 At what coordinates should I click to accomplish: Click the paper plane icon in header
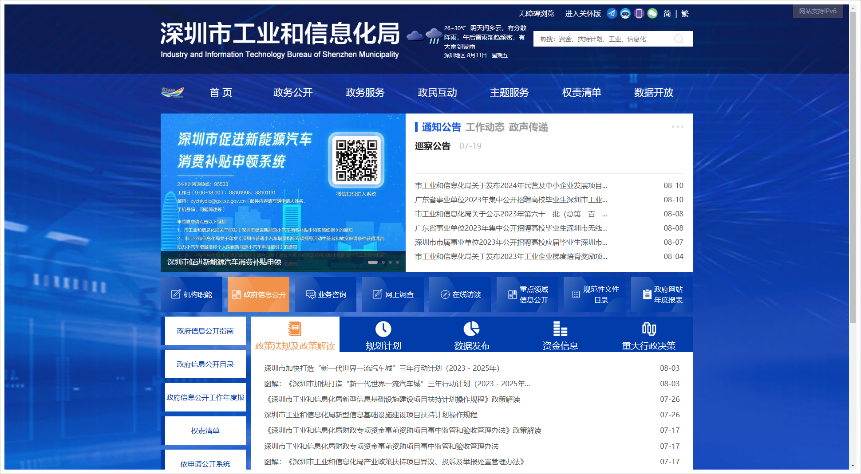coord(612,13)
